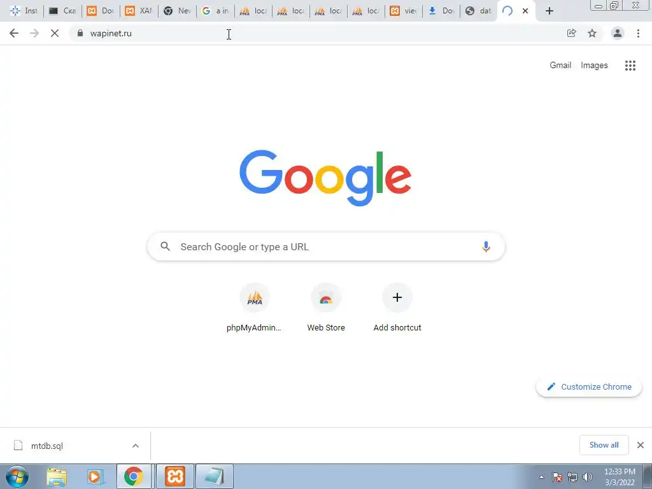This screenshot has width=652, height=489.
Task: View site info via padlock icon
Action: (80, 33)
